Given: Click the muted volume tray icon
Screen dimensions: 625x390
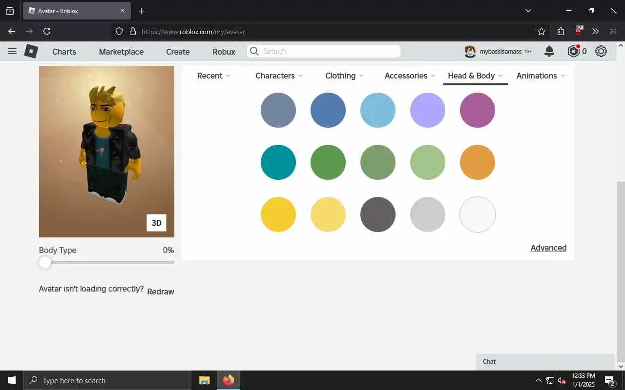Looking at the screenshot, I should pyautogui.click(x=562, y=380).
